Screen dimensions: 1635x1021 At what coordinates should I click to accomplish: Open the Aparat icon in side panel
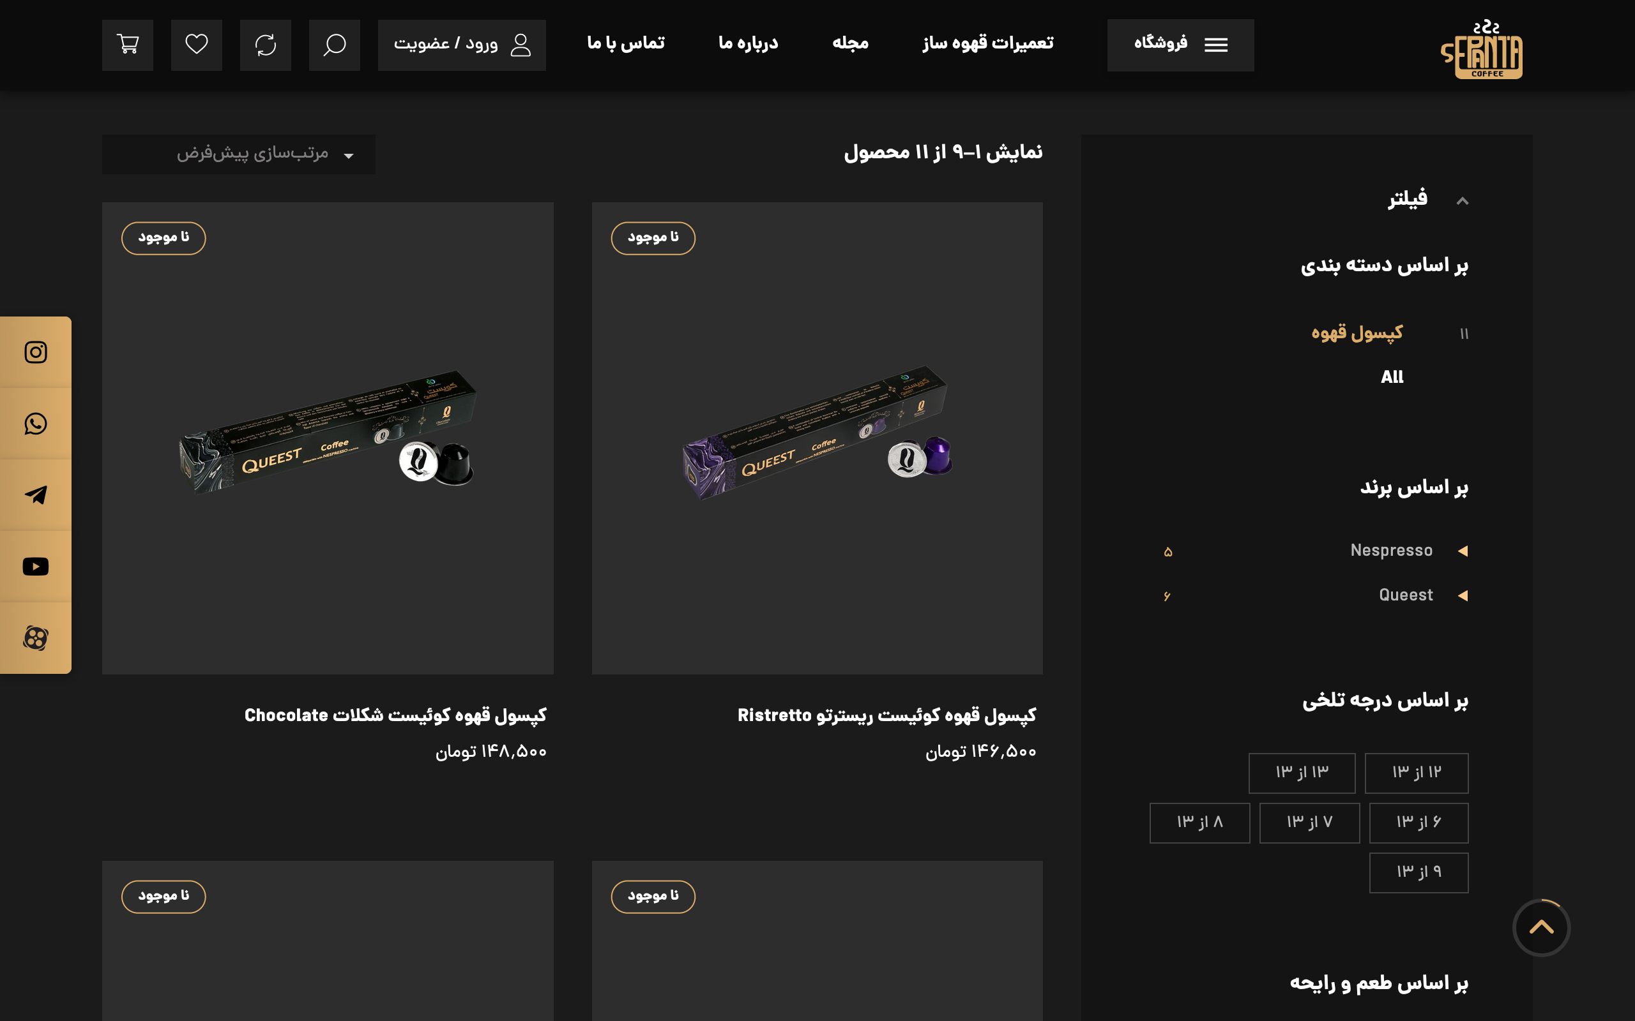[36, 638]
